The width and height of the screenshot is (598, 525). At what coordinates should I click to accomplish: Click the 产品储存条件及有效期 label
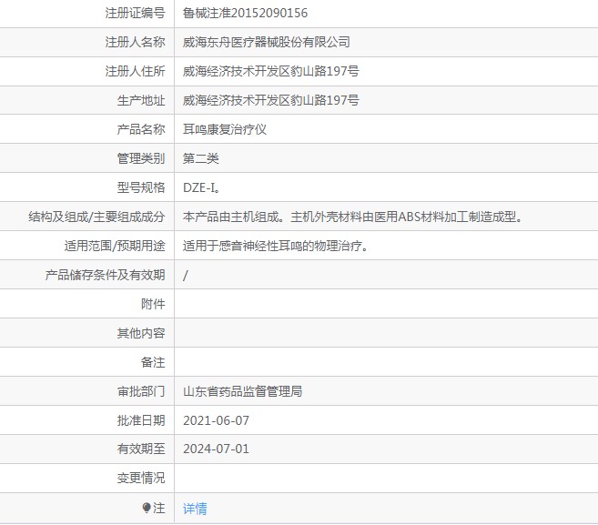[106, 275]
